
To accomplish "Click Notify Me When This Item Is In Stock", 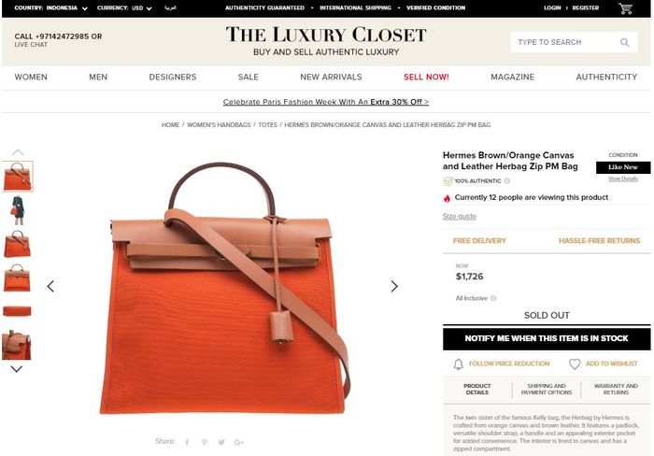I will [547, 338].
